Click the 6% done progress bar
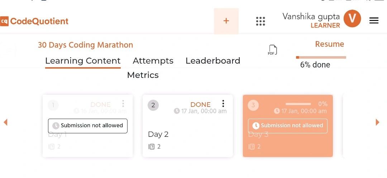387x178 pixels. coord(321,57)
